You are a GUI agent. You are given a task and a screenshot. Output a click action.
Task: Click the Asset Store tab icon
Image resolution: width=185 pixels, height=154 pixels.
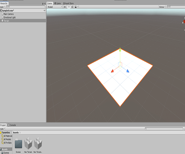tap(64, 3)
